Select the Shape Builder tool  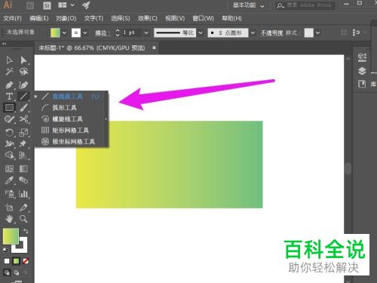[9, 155]
